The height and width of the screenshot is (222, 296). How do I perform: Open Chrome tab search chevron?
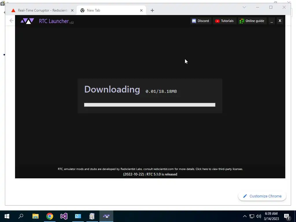pyautogui.click(x=244, y=7)
